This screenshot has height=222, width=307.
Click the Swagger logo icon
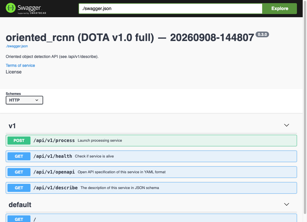11,8
